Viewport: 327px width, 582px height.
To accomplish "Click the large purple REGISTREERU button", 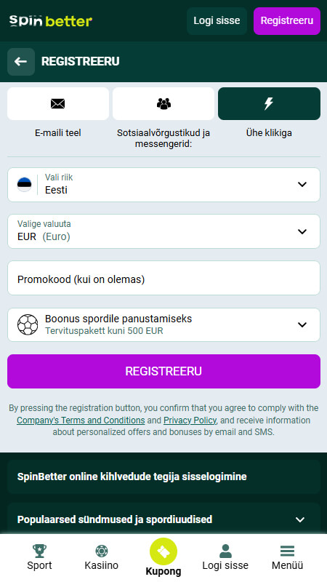I will [163, 371].
